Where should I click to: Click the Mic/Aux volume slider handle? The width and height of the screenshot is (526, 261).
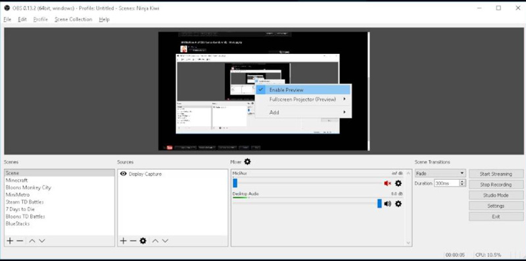(x=235, y=183)
